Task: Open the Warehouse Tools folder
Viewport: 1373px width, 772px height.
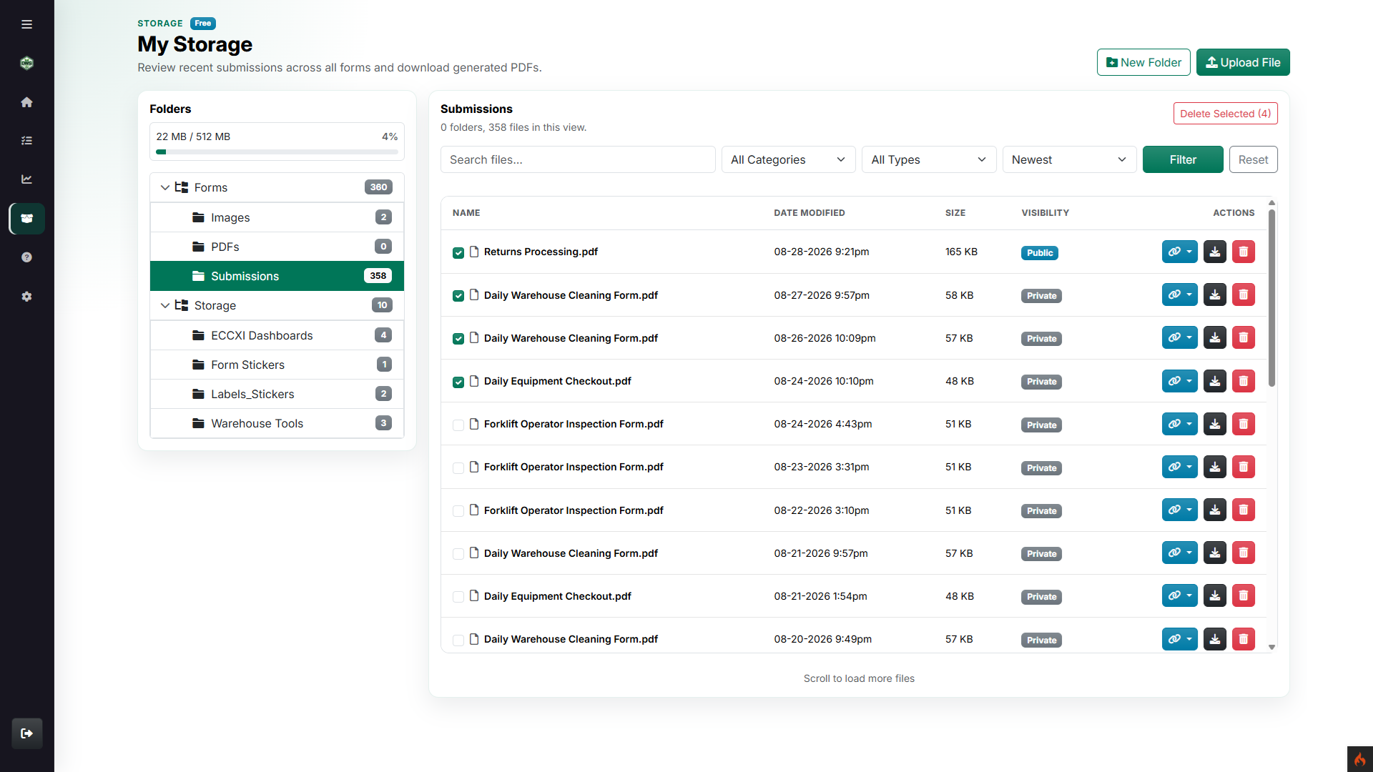Action: coord(277,423)
